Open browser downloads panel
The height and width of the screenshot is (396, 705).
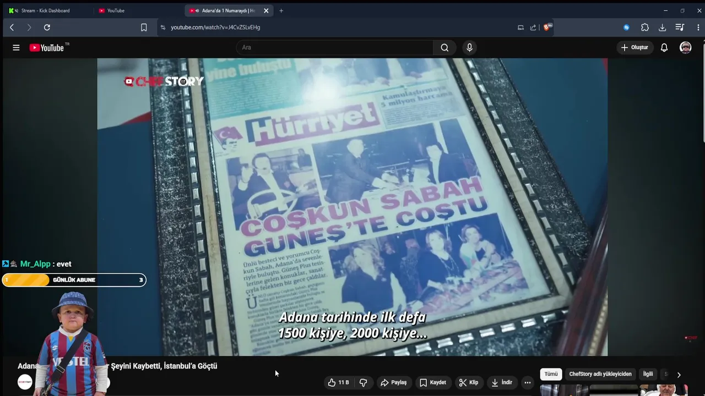coord(663,28)
